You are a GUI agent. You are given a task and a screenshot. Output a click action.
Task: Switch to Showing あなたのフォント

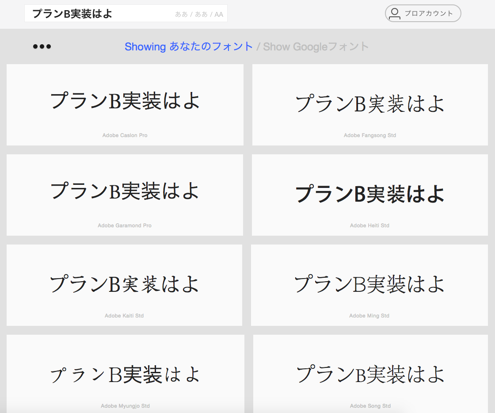(x=189, y=46)
